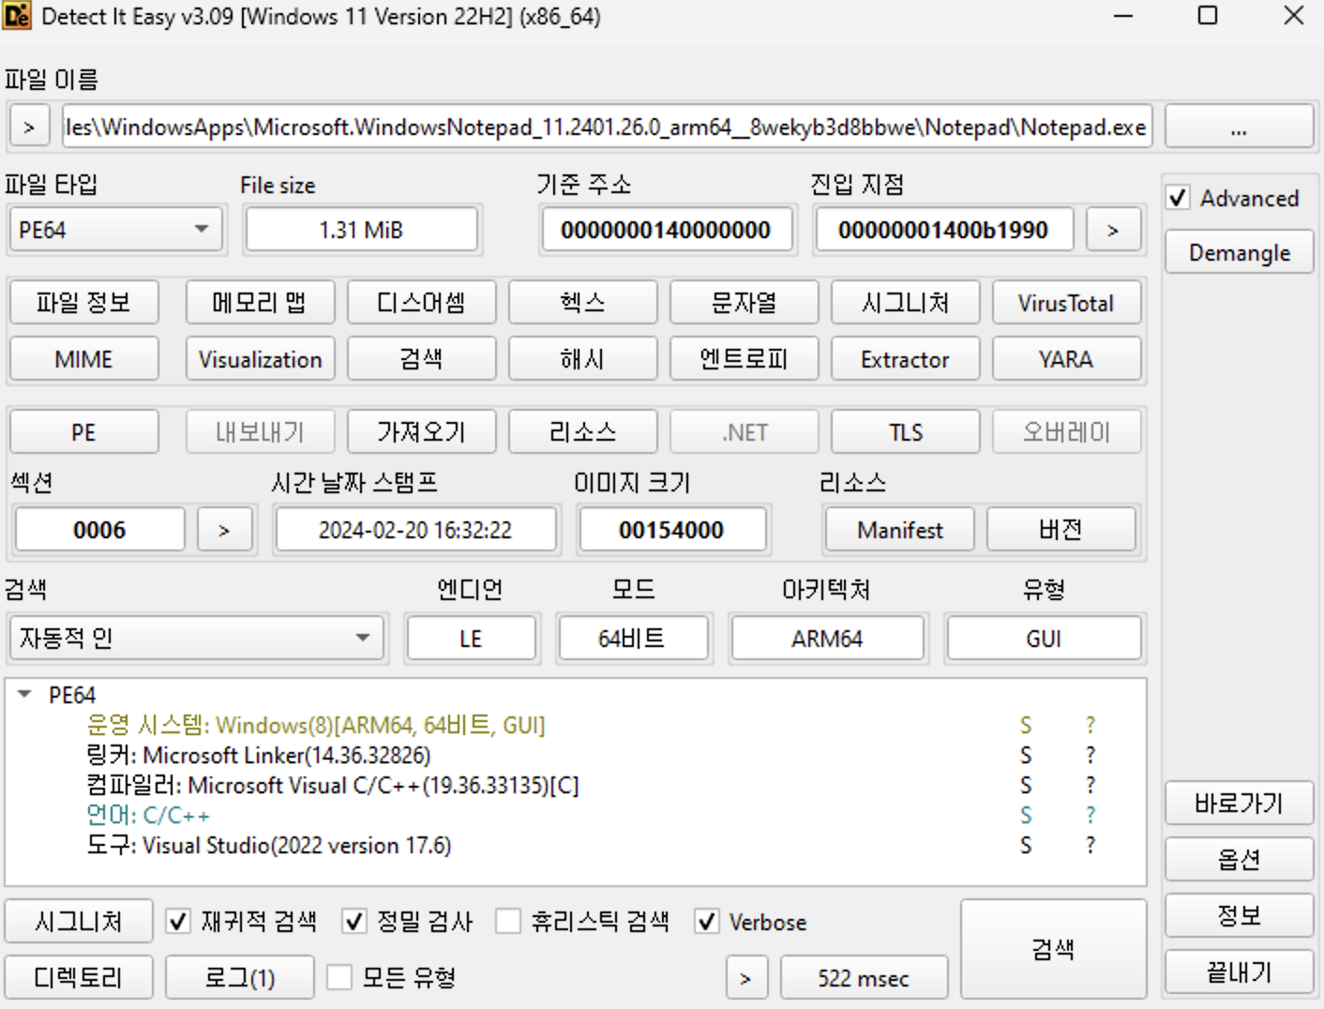Open the Visualization view
Image resolution: width=1324 pixels, height=1009 pixels.
260,359
